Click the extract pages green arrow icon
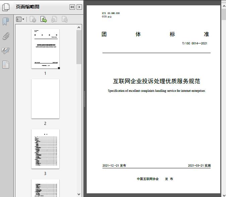The image size is (226, 197). coord(44,20)
